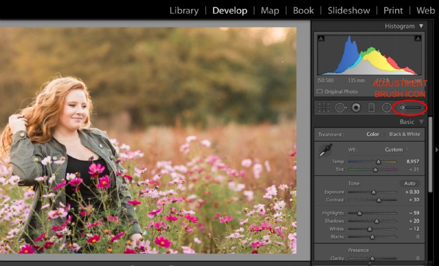Click the Exposure value +0.30

point(412,192)
